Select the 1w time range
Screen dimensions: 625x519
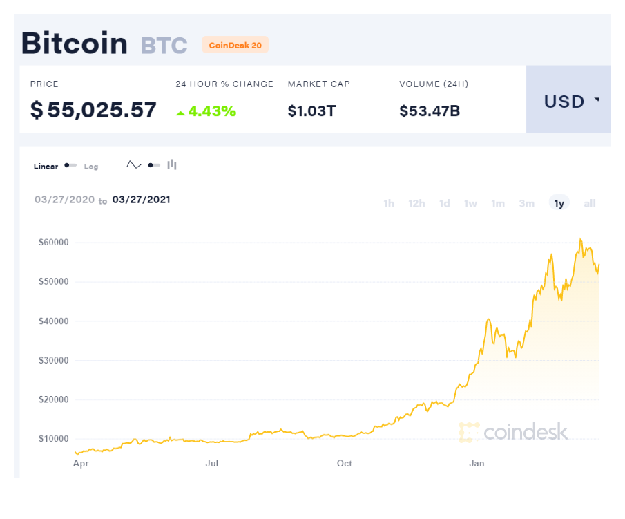[470, 203]
